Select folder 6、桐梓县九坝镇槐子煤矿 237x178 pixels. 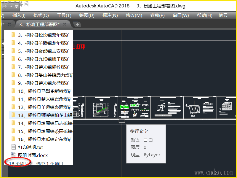[x=41, y=59]
